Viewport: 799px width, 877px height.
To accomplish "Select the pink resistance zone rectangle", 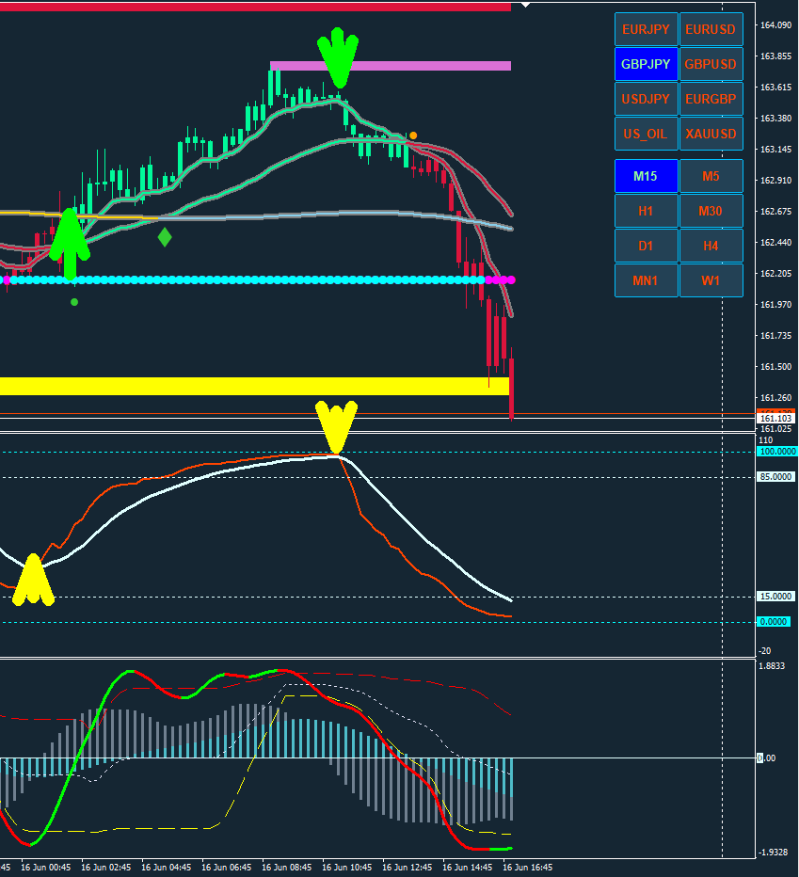I will click(391, 66).
